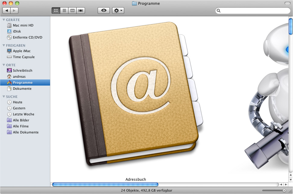Click the Letzte Woche clock icon
Screen dimensions: 293x194
tap(9, 114)
